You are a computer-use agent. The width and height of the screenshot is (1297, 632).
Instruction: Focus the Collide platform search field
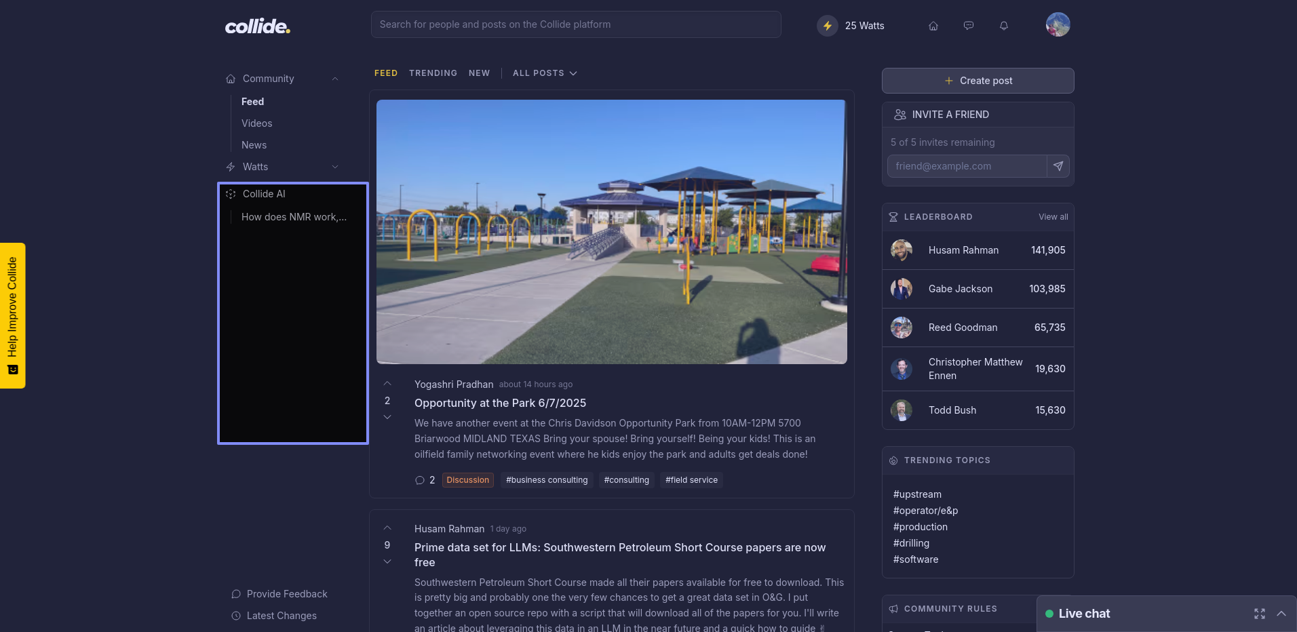pyautogui.click(x=575, y=24)
